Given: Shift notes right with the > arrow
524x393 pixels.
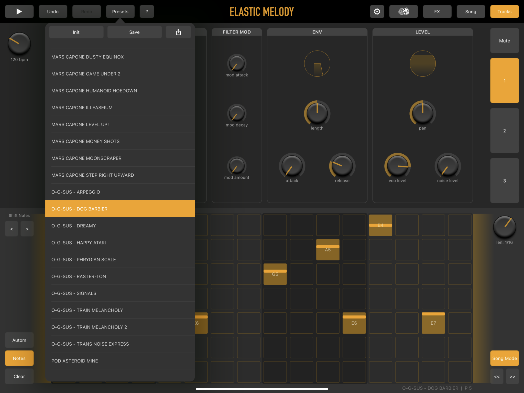Looking at the screenshot, I should click(27, 229).
